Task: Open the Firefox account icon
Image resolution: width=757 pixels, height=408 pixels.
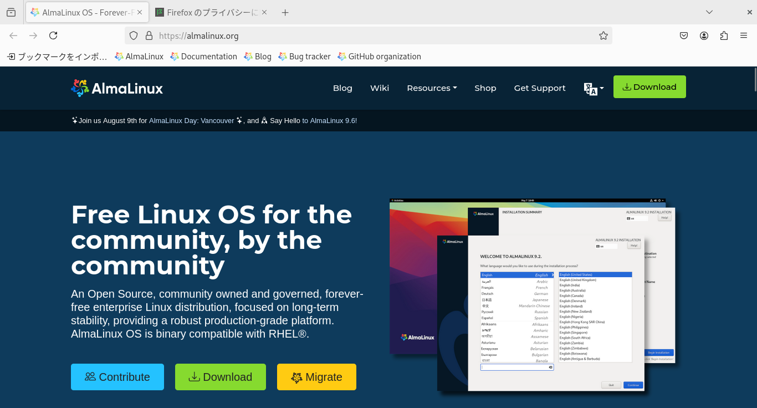Action: pyautogui.click(x=704, y=35)
